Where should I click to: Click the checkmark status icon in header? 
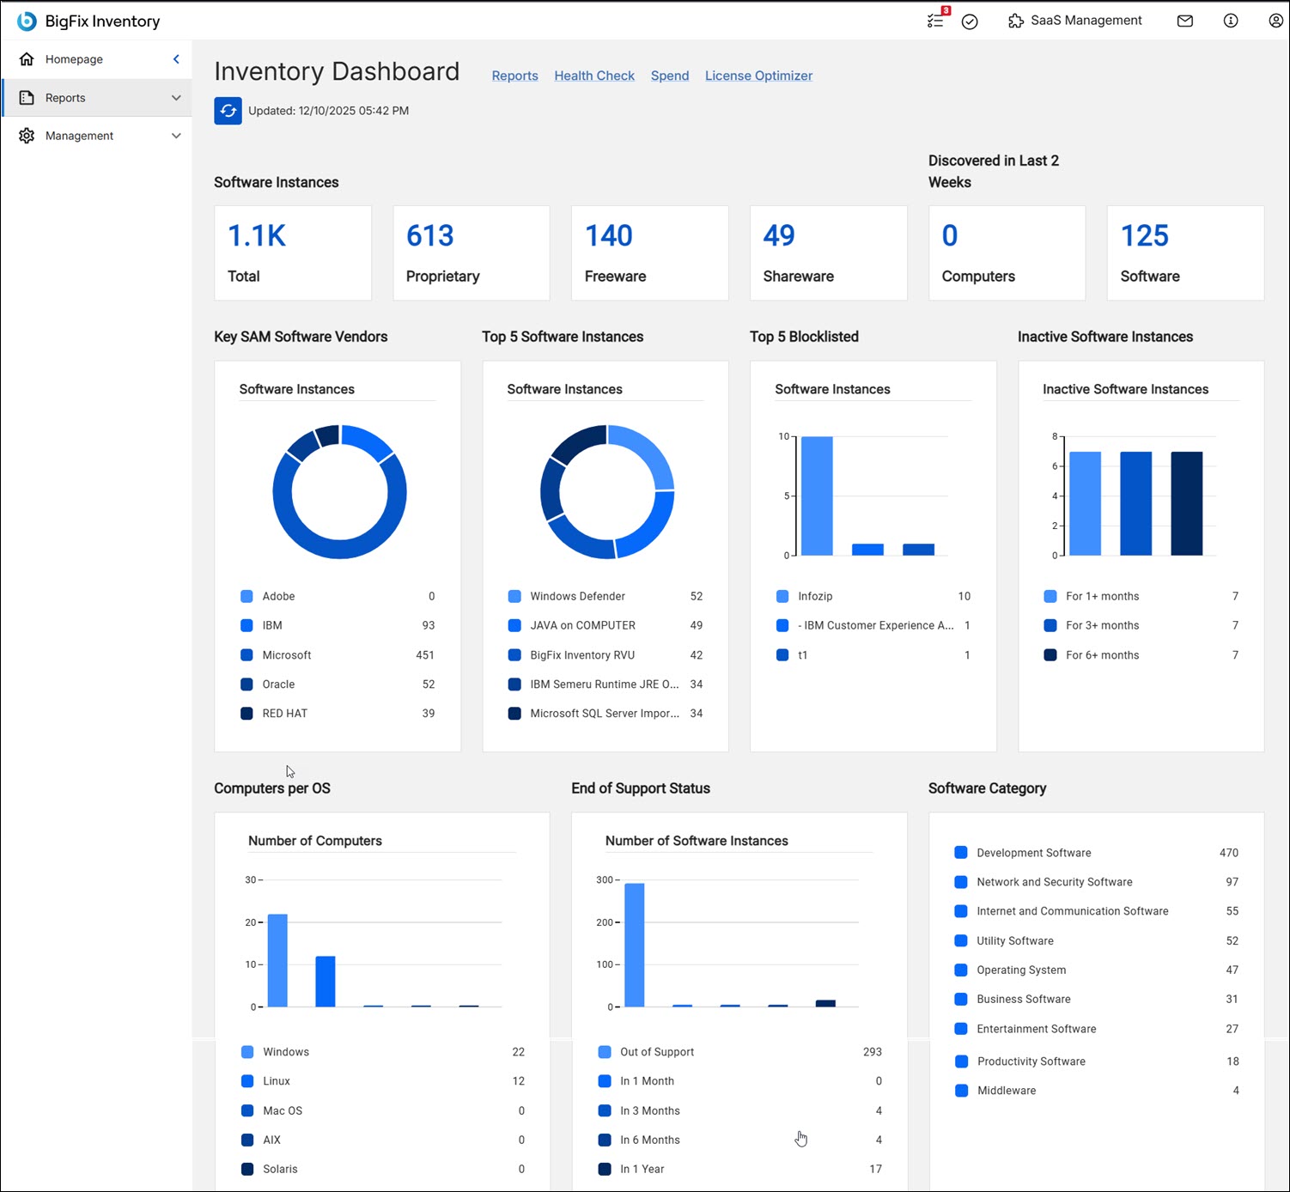(970, 21)
